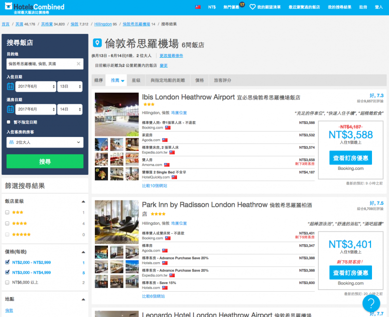Click the flag icon beside Amoma.com rate
Viewport: 389px width, 317px height.
[167, 165]
